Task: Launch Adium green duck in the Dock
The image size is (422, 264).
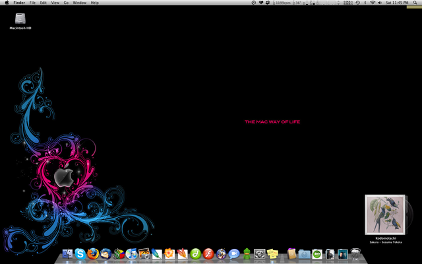Action: (247, 253)
